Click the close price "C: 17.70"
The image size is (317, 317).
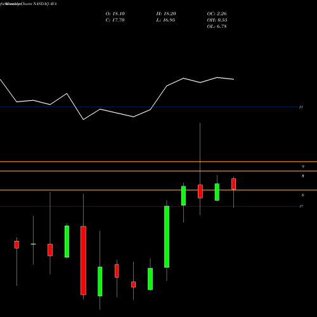click(115, 20)
